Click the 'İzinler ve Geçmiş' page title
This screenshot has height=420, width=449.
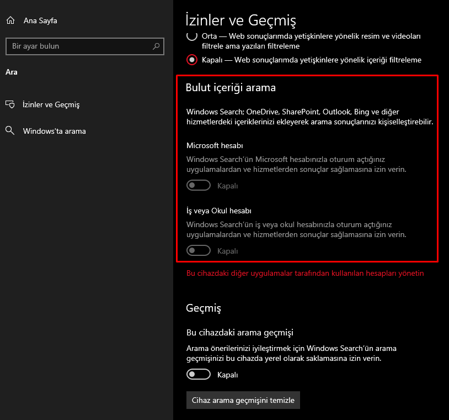pyautogui.click(x=241, y=21)
